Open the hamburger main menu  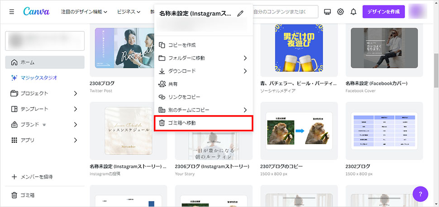pos(11,12)
